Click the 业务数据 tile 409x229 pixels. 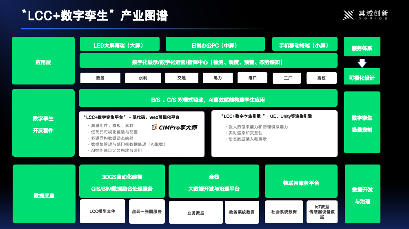click(x=196, y=212)
